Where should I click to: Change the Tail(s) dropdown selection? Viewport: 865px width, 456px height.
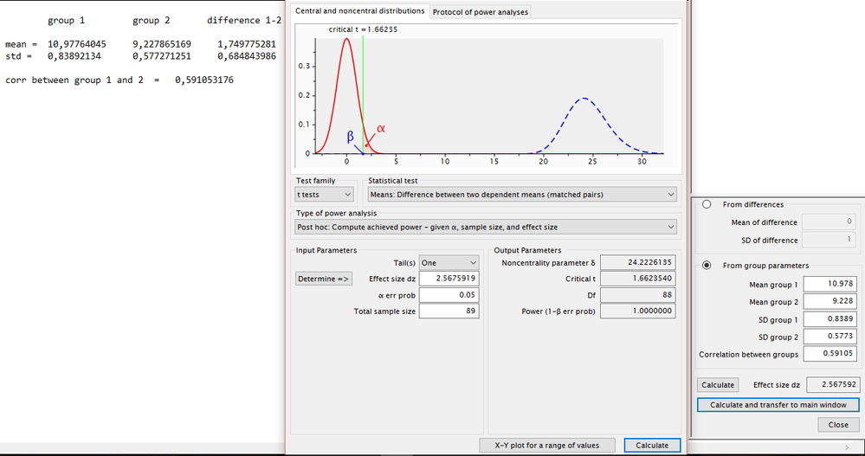(449, 262)
